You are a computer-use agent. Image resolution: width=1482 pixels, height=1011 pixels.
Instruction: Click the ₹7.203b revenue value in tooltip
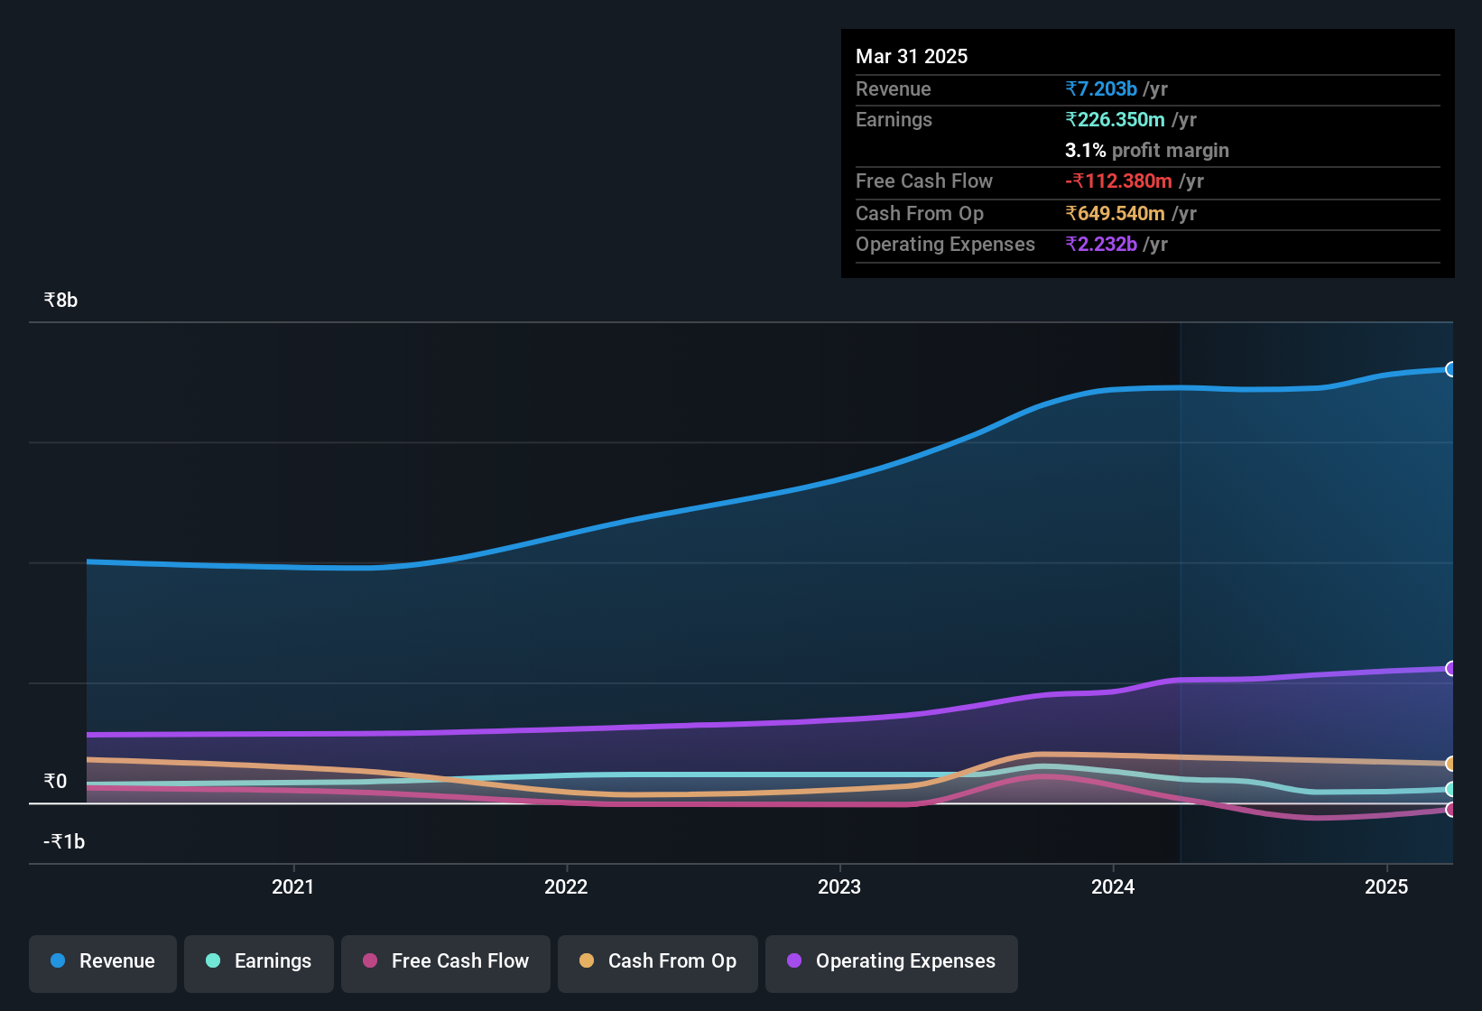pyautogui.click(x=1101, y=88)
